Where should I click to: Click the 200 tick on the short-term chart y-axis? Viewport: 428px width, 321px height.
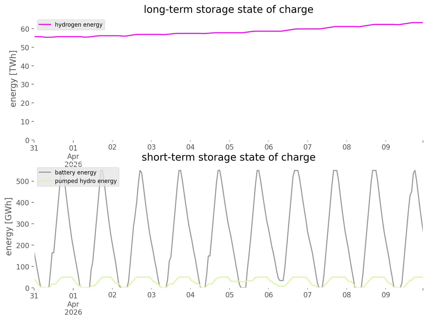(x=23, y=245)
